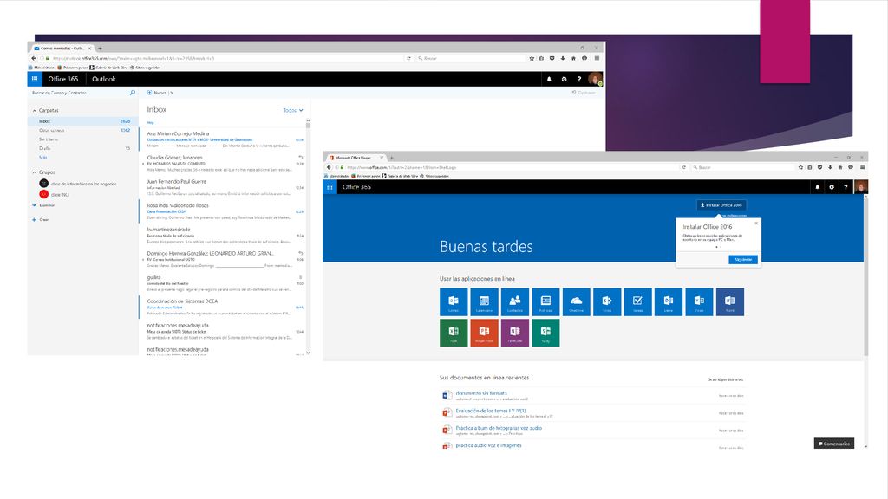Open the Todos filter dropdown
Screen dimensions: 888x499
293,110
